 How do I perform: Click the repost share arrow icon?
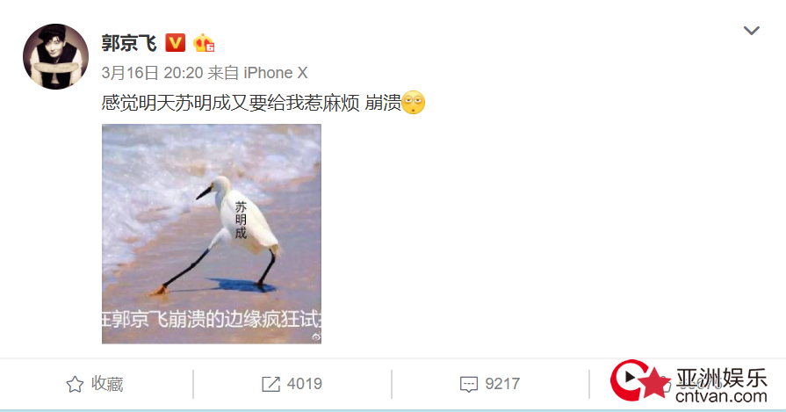pyautogui.click(x=270, y=385)
